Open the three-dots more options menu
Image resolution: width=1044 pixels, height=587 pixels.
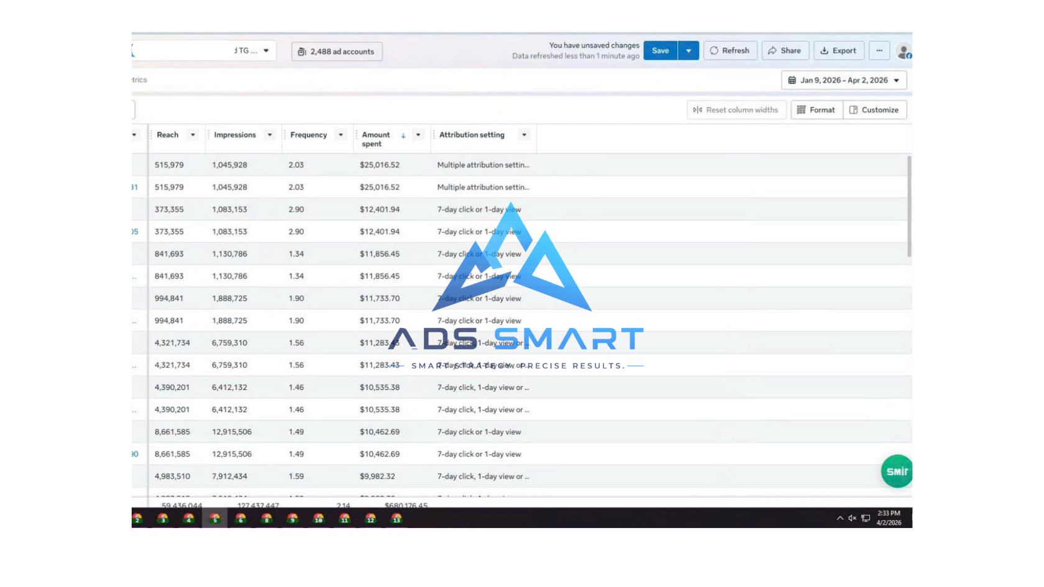point(879,51)
